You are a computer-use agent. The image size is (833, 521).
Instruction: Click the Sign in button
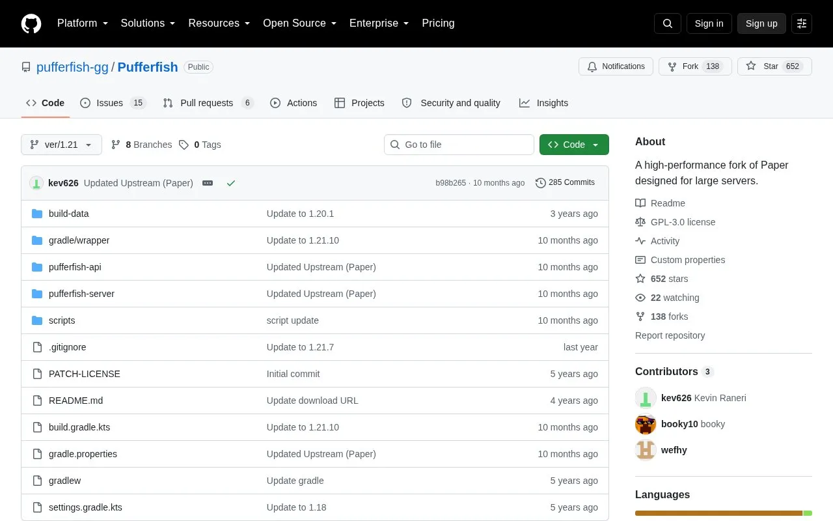pyautogui.click(x=709, y=23)
